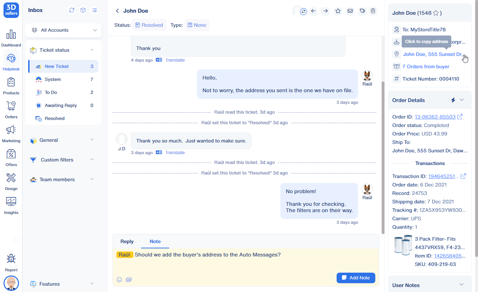
Task: Change the ticket Status from Resolved
Action: pos(149,25)
